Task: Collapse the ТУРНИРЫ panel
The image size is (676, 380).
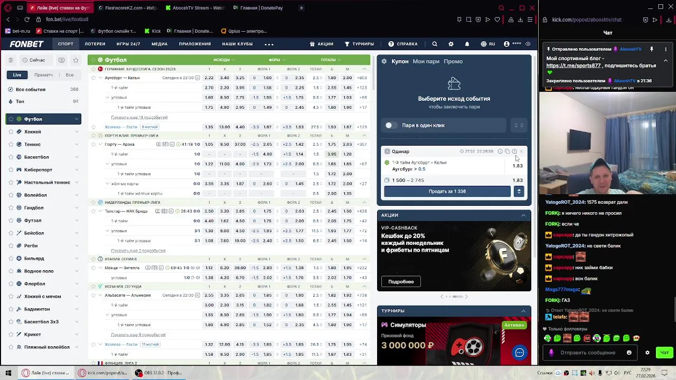Action: [523, 311]
